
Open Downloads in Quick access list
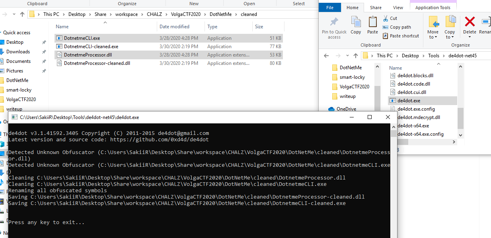click(18, 52)
